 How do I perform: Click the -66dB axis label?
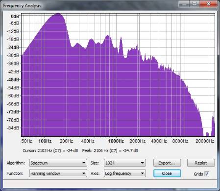(13, 104)
